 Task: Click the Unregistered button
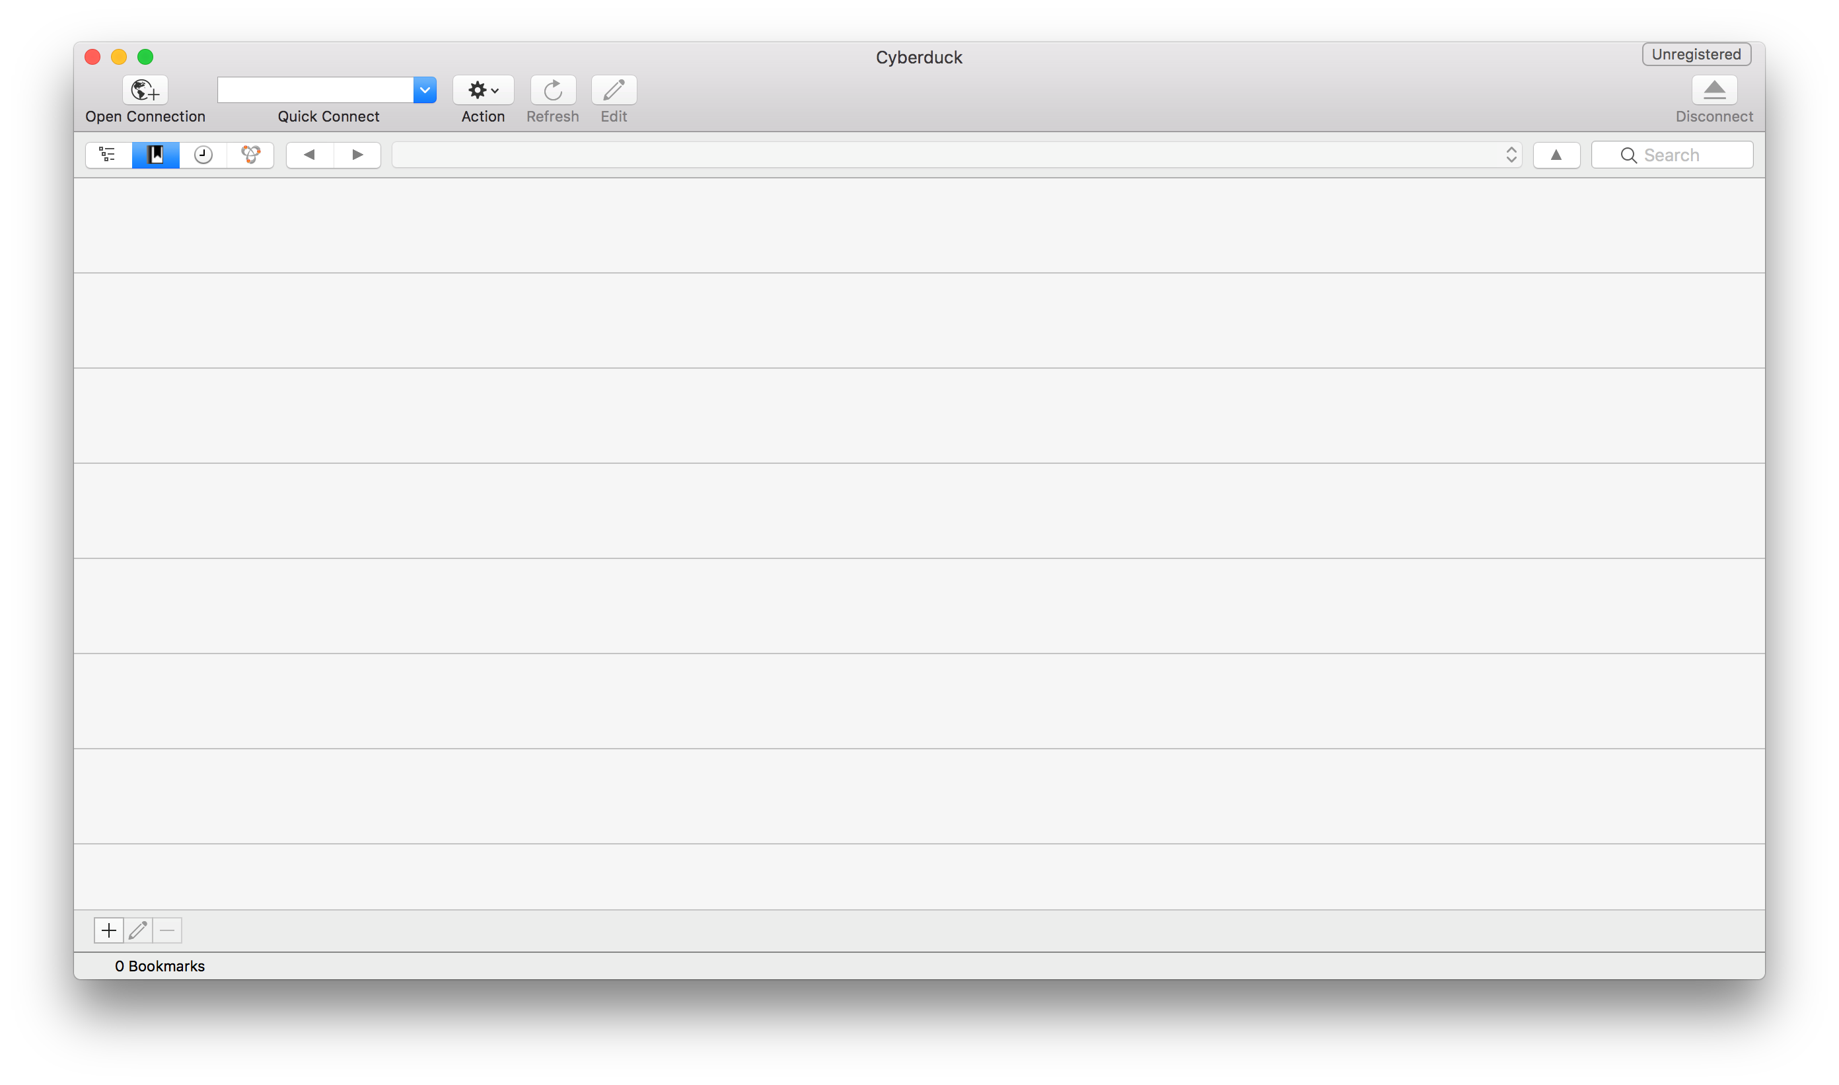(1696, 54)
